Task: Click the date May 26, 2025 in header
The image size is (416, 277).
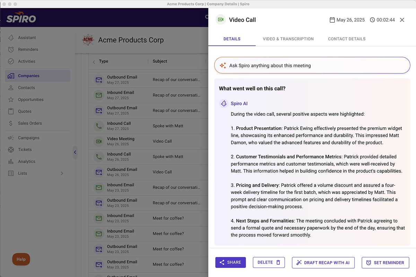Action: (350, 20)
